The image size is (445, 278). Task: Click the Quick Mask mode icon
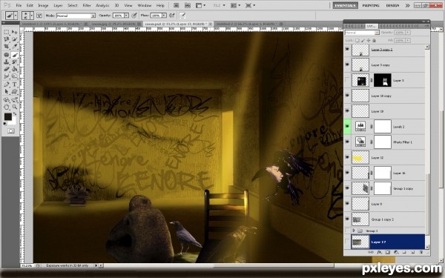(x=11, y=130)
